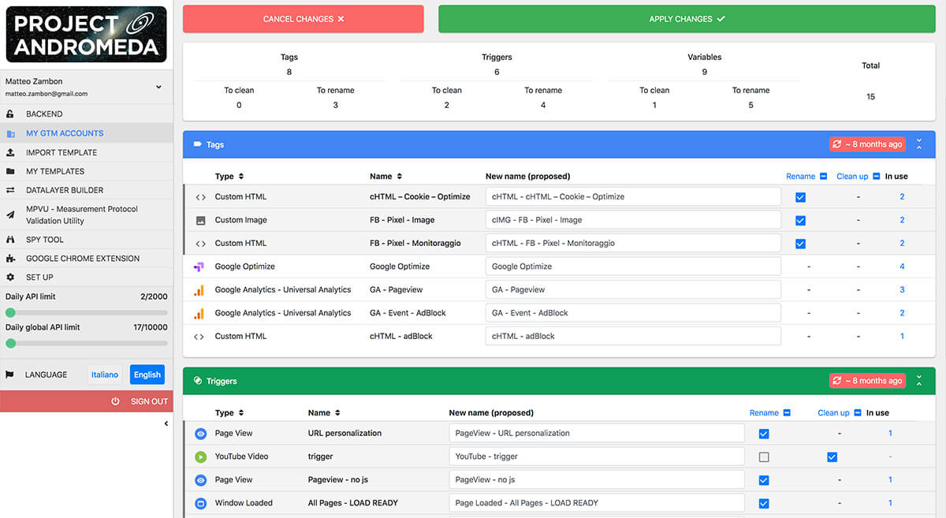The height and width of the screenshot is (518, 946).
Task: Click the new name field for GA - Pageview
Action: coord(633,290)
